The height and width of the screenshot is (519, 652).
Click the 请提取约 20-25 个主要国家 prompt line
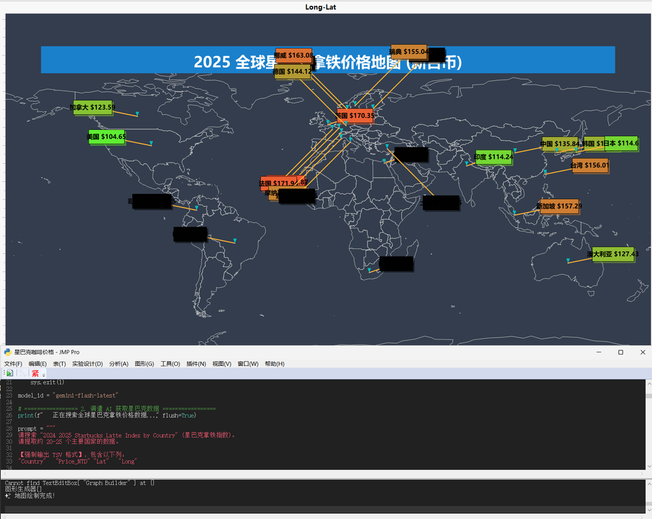tap(69, 442)
